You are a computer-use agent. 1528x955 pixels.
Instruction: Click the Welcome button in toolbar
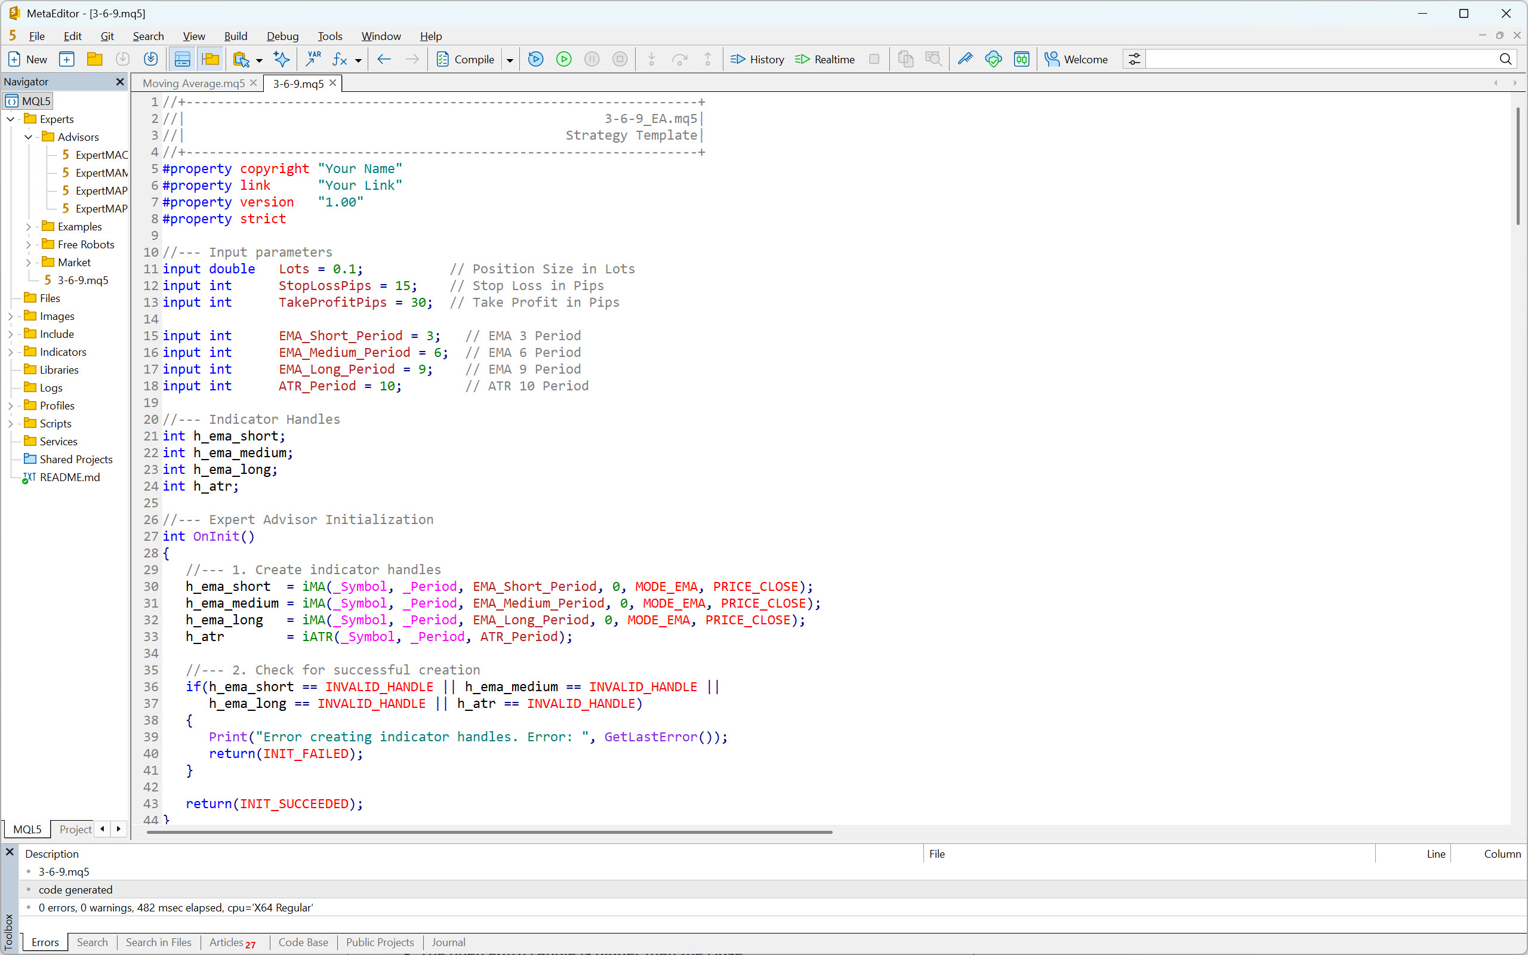[x=1076, y=59]
